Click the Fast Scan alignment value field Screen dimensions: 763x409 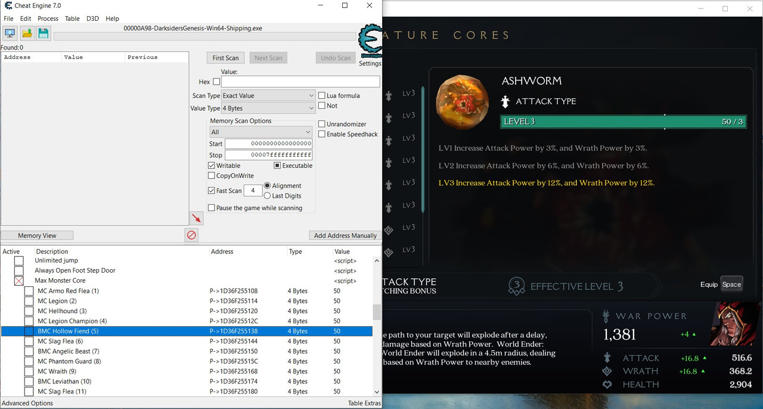point(253,191)
